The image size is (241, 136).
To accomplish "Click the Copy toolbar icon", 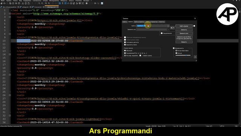I will pyautogui.click(x=26, y=3).
